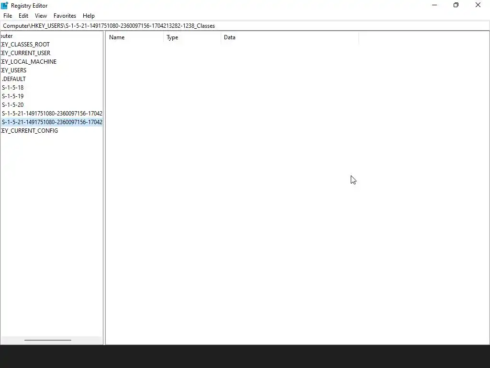Click the Registry Editor app icon in title bar
The width and height of the screenshot is (490, 368).
[4, 5]
